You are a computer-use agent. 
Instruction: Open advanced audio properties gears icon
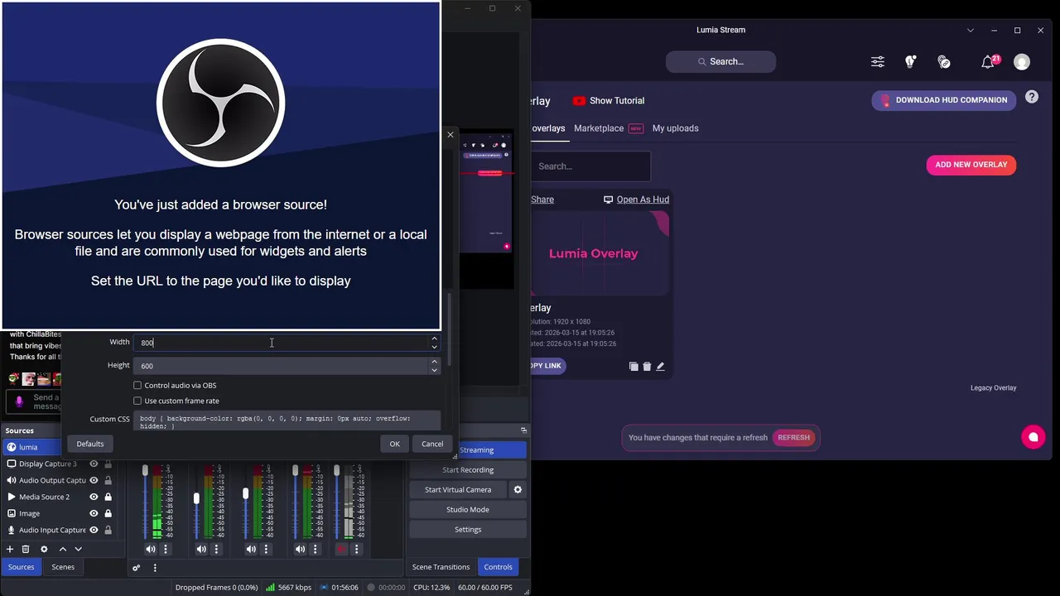(137, 568)
